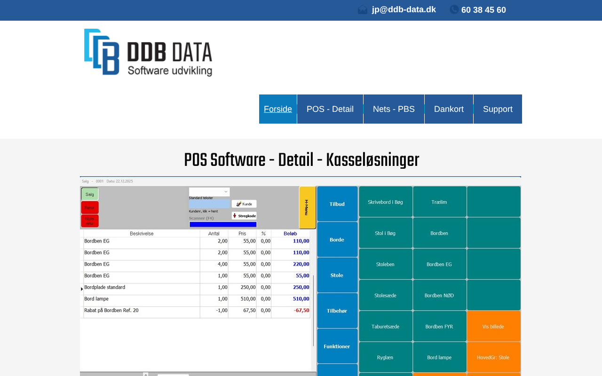Toggle the green Salg mode button
602x376 pixels.
point(89,194)
